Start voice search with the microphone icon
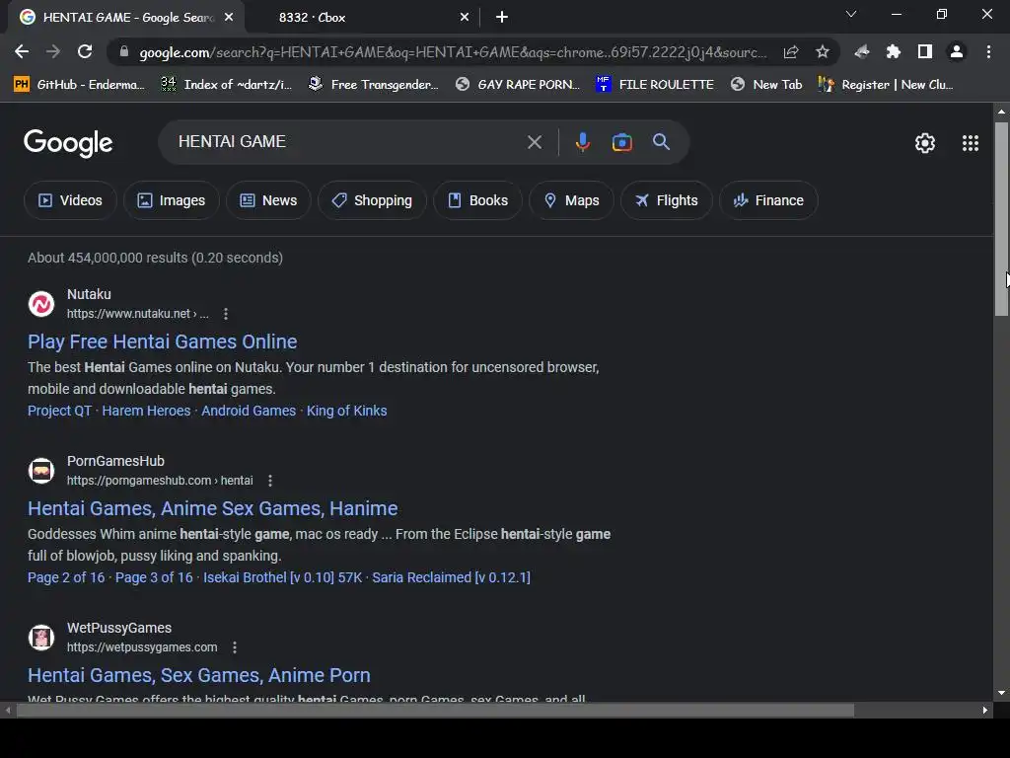 pos(582,142)
